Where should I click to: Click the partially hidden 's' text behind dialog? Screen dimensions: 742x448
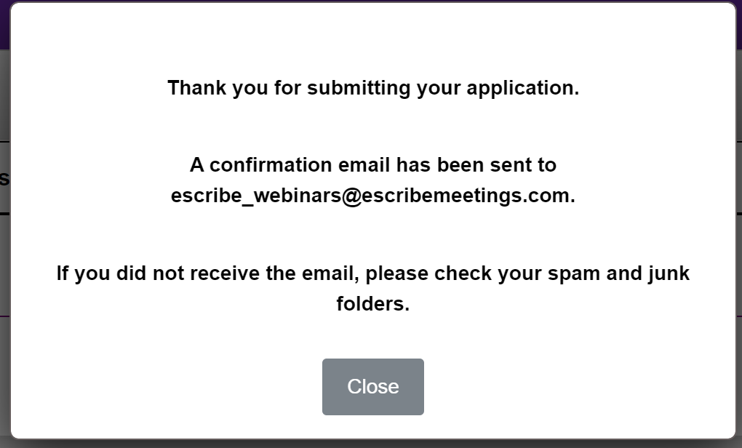click(4, 178)
